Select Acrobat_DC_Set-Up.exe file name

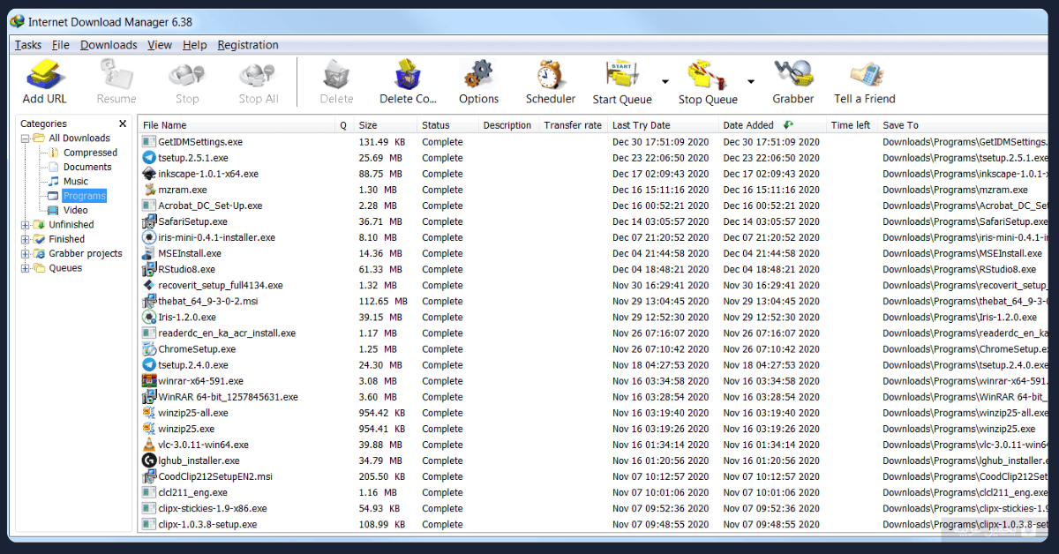coord(210,206)
